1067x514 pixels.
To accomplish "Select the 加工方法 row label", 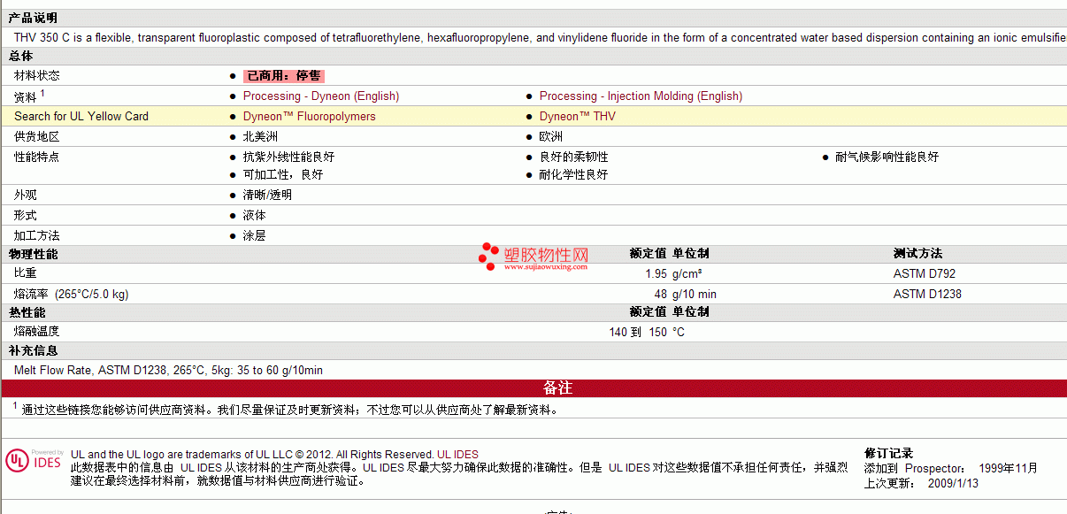I will [x=37, y=236].
